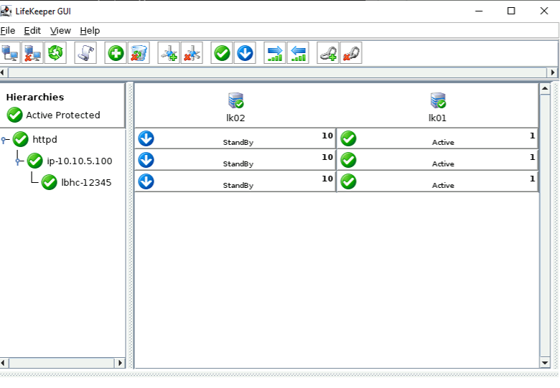
Task: Collapse the ip-10.10.5.100 tree node
Action: click(18, 161)
